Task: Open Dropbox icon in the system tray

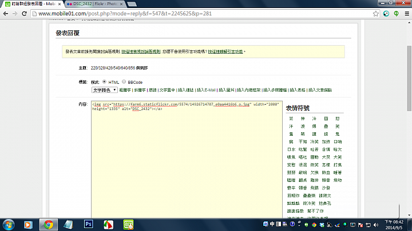Action: click(322, 225)
